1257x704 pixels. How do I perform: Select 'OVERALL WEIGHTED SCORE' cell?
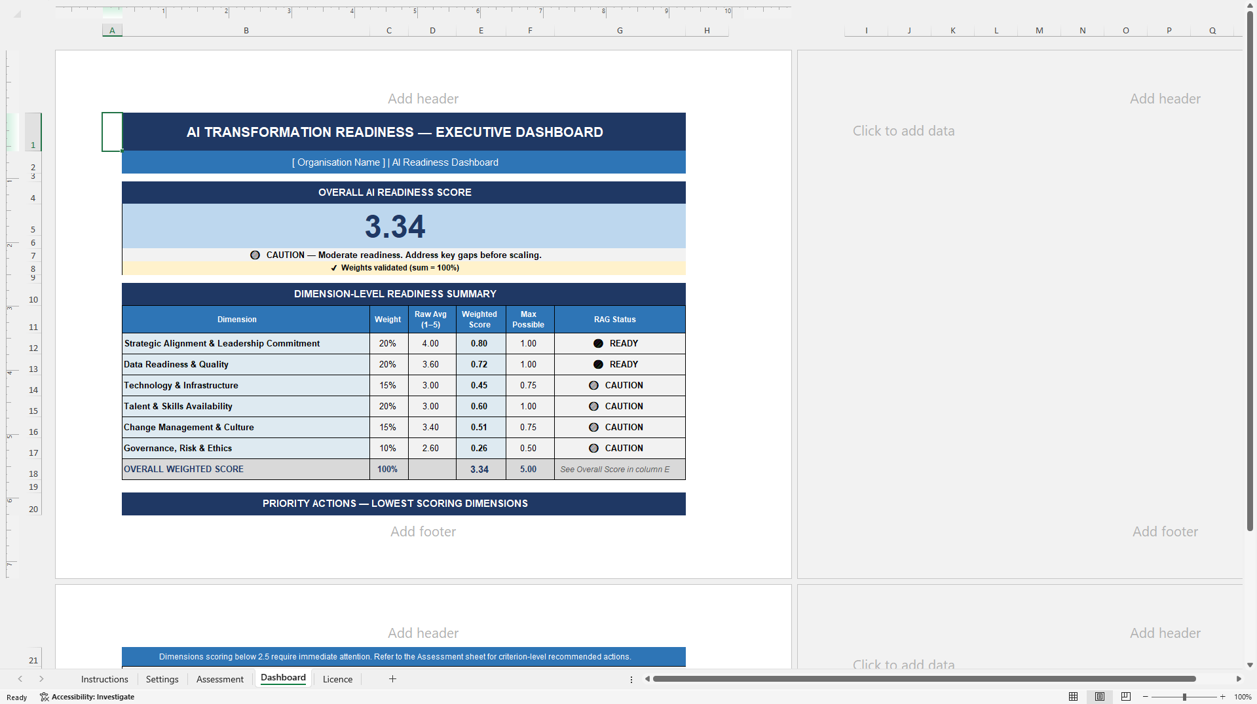tap(246, 469)
